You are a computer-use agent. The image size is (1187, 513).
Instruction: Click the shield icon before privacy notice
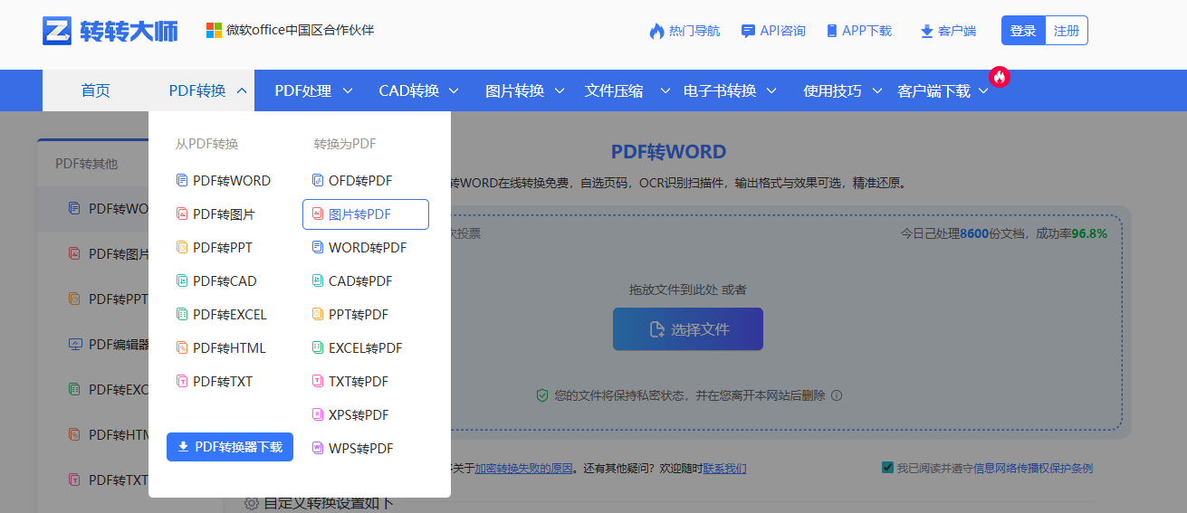(x=542, y=395)
